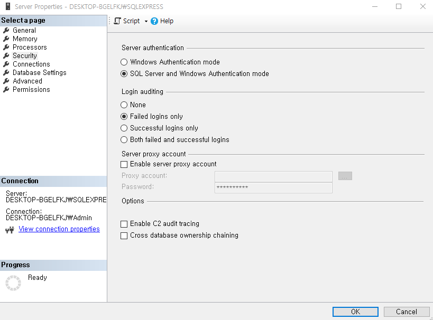Click the wrench icon beside Security
The height and width of the screenshot is (320, 433).
pyautogui.click(x=6, y=56)
